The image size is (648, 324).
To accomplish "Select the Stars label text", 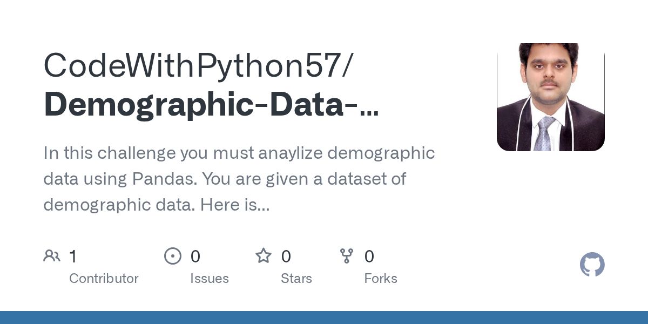I will [296, 279].
